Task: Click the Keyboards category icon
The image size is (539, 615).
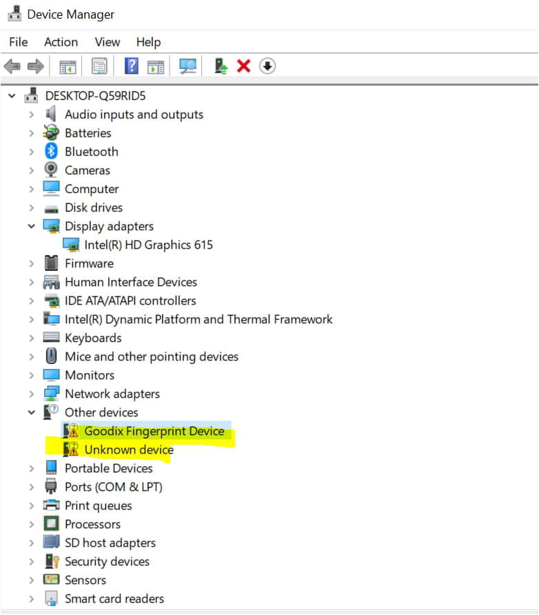Action: 51,337
